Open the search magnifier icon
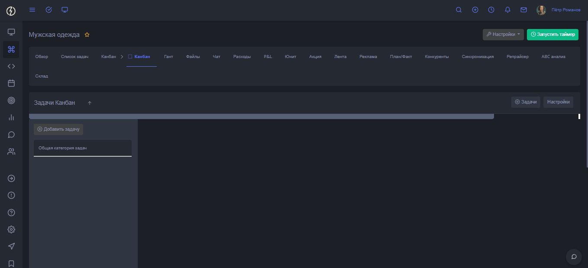The image size is (588, 268). (459, 10)
